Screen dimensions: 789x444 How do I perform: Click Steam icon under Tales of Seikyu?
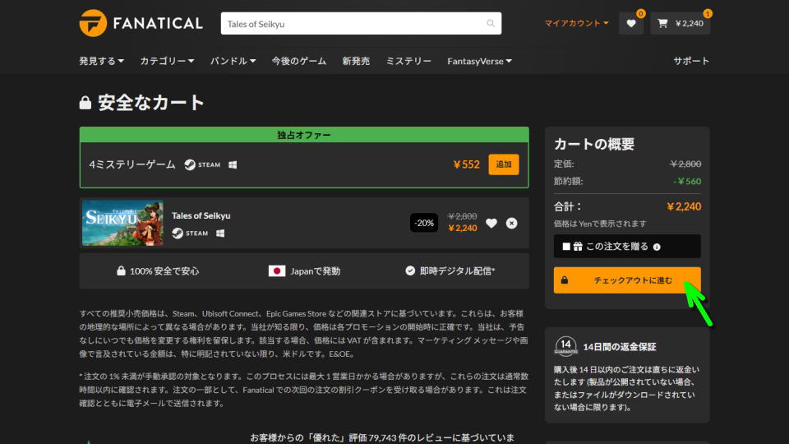click(x=190, y=233)
